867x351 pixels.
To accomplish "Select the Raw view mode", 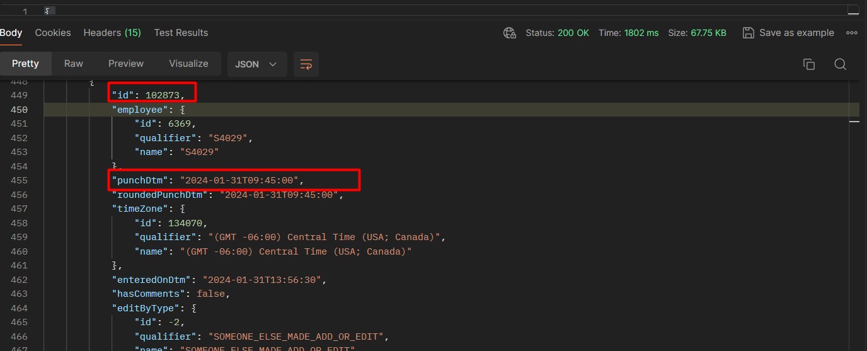I will [x=74, y=64].
